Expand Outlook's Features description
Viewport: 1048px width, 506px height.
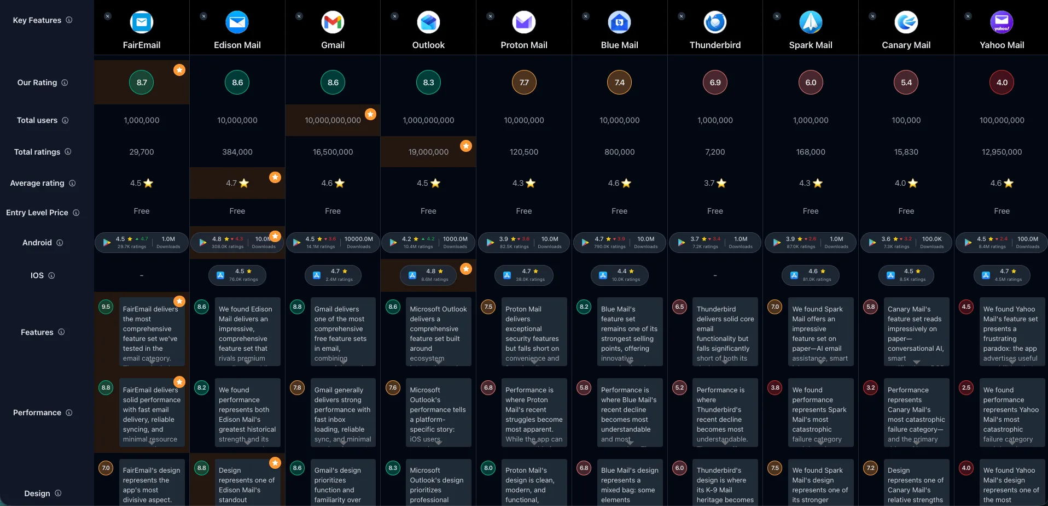coord(439,361)
